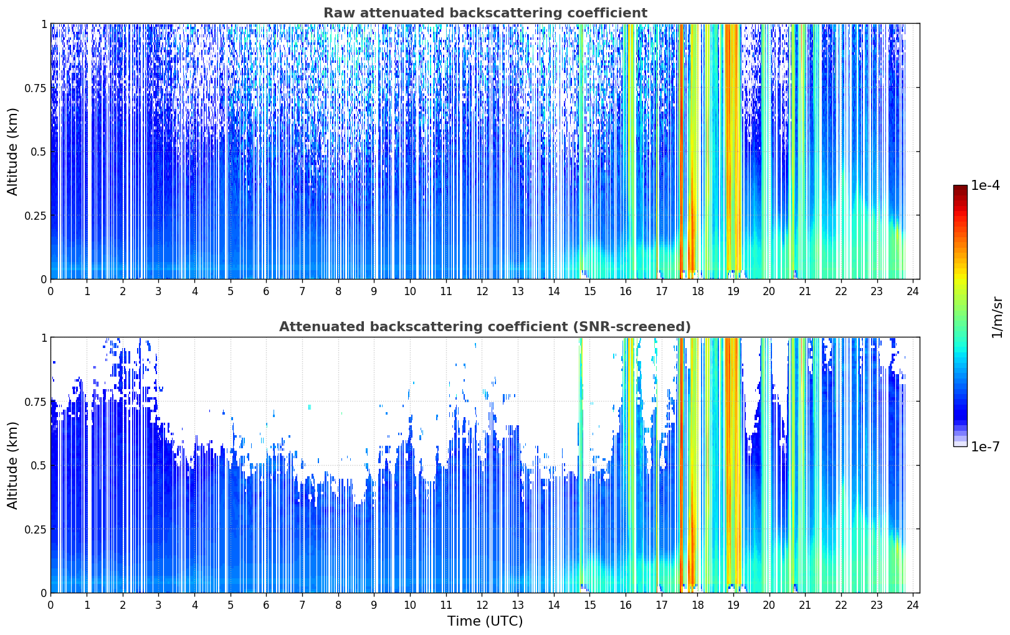
Task: Click the 6 tick on the top time axis
Action: pos(266,291)
